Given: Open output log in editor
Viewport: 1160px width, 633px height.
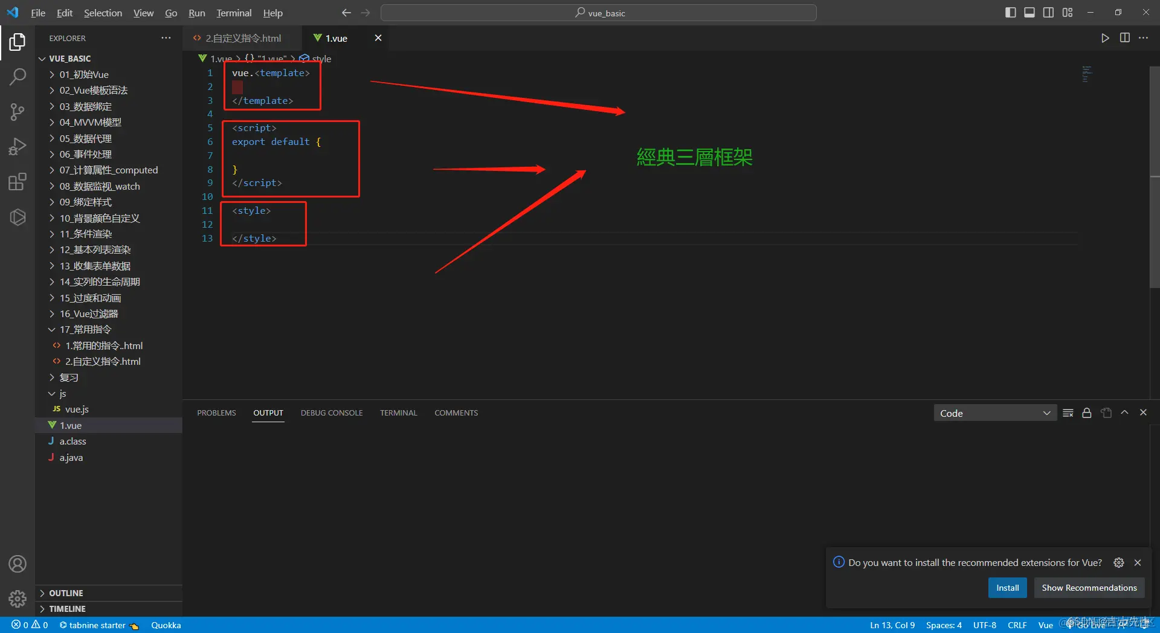Looking at the screenshot, I should (x=1106, y=413).
